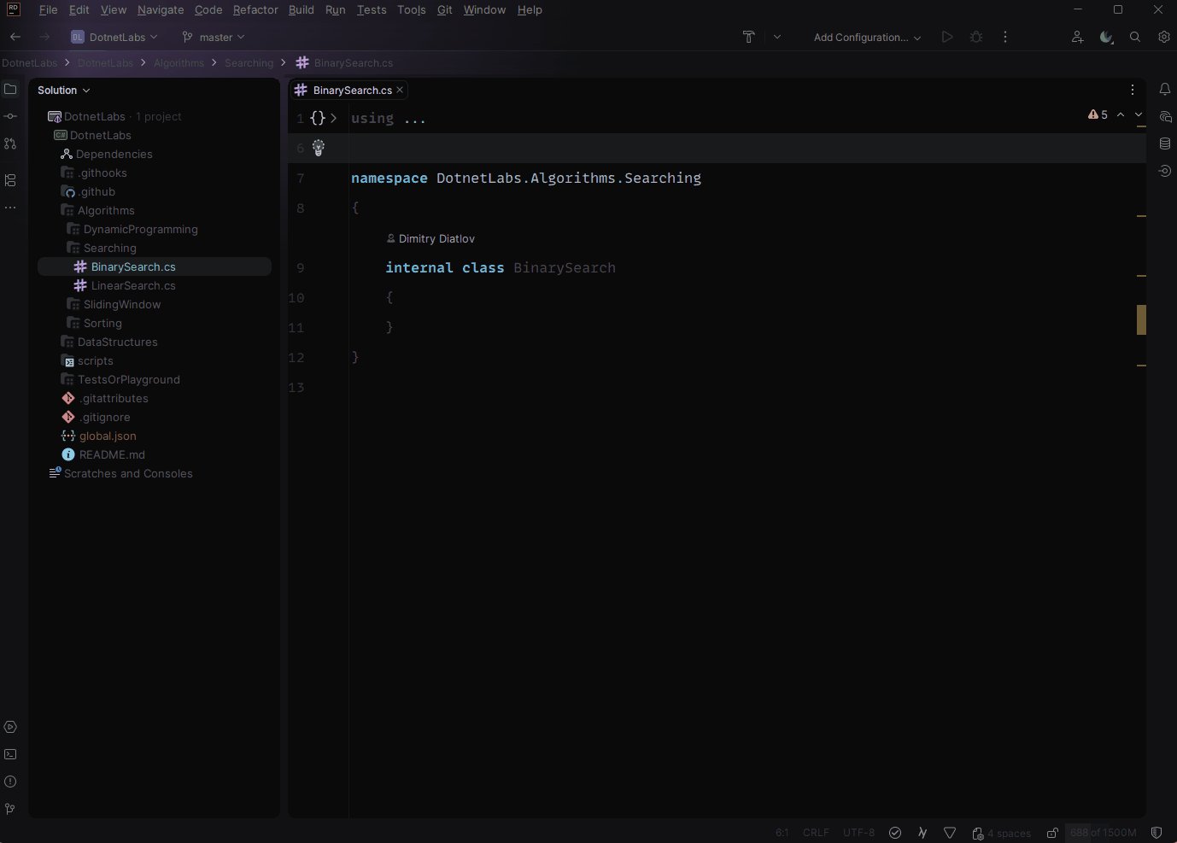Select the SlidingWindow folder
The width and height of the screenshot is (1177, 843).
(122, 304)
